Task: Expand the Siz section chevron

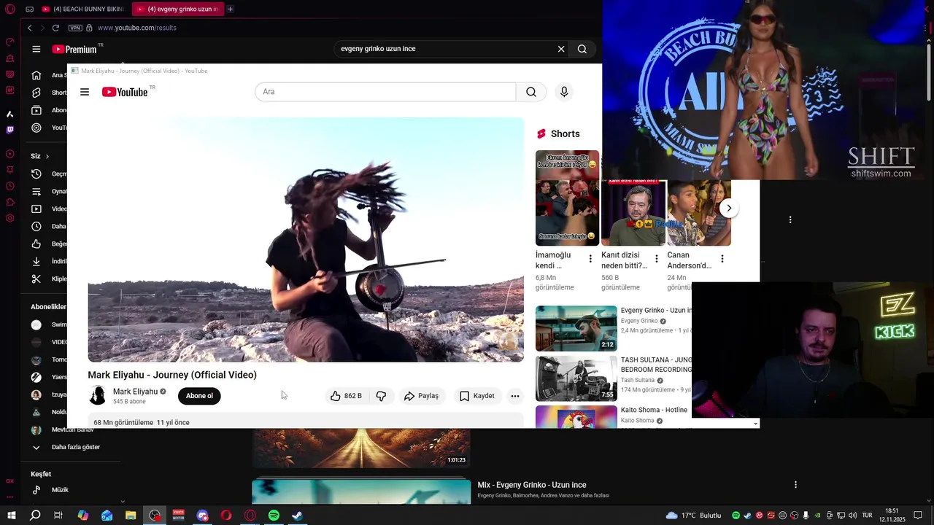Action: tap(47, 156)
